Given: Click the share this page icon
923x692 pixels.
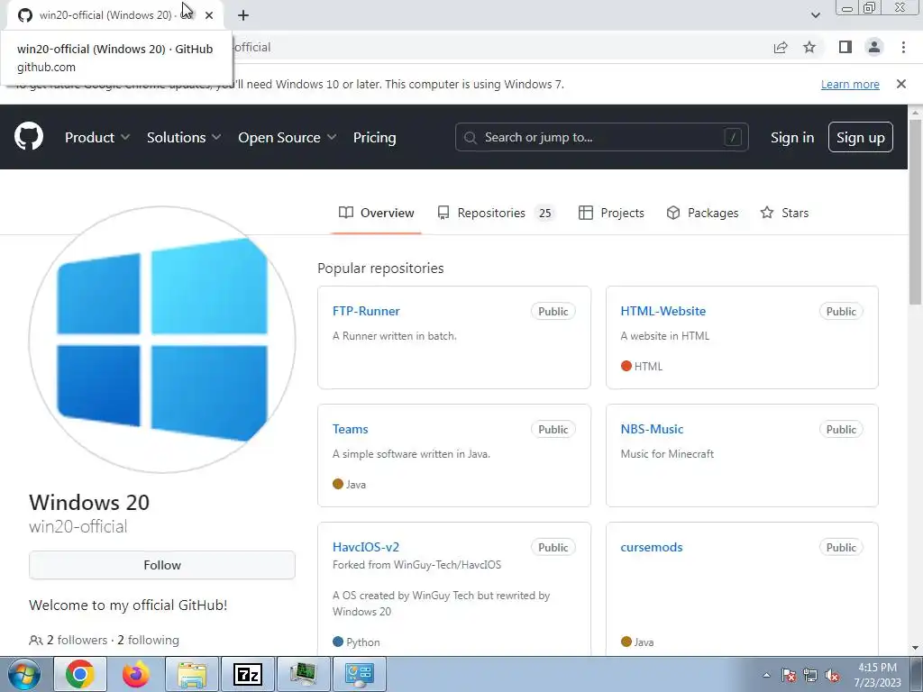Looking at the screenshot, I should [x=781, y=47].
